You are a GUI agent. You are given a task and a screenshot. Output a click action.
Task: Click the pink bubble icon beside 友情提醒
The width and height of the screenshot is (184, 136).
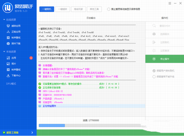tap(40, 65)
